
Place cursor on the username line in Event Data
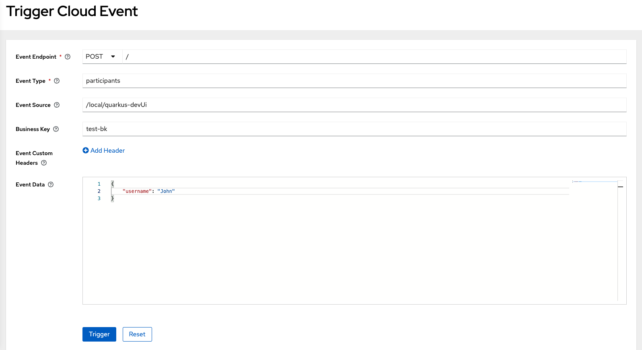pos(149,191)
